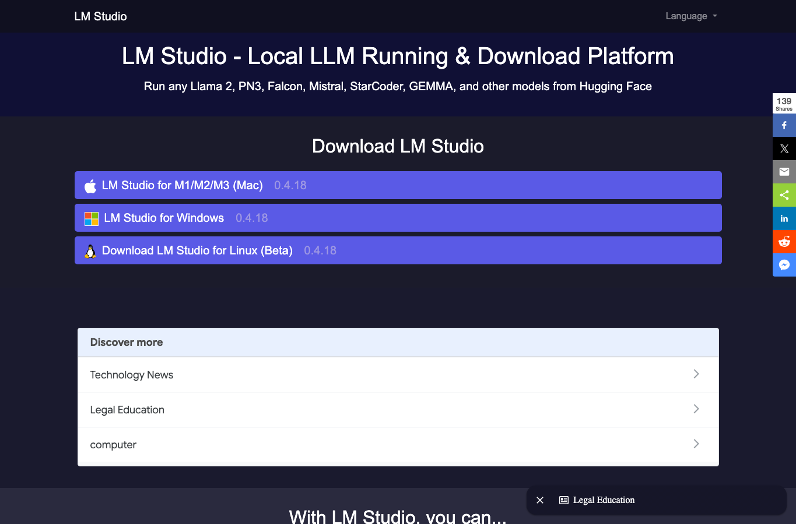Share the page on X (Twitter)
796x524 pixels.
click(784, 148)
